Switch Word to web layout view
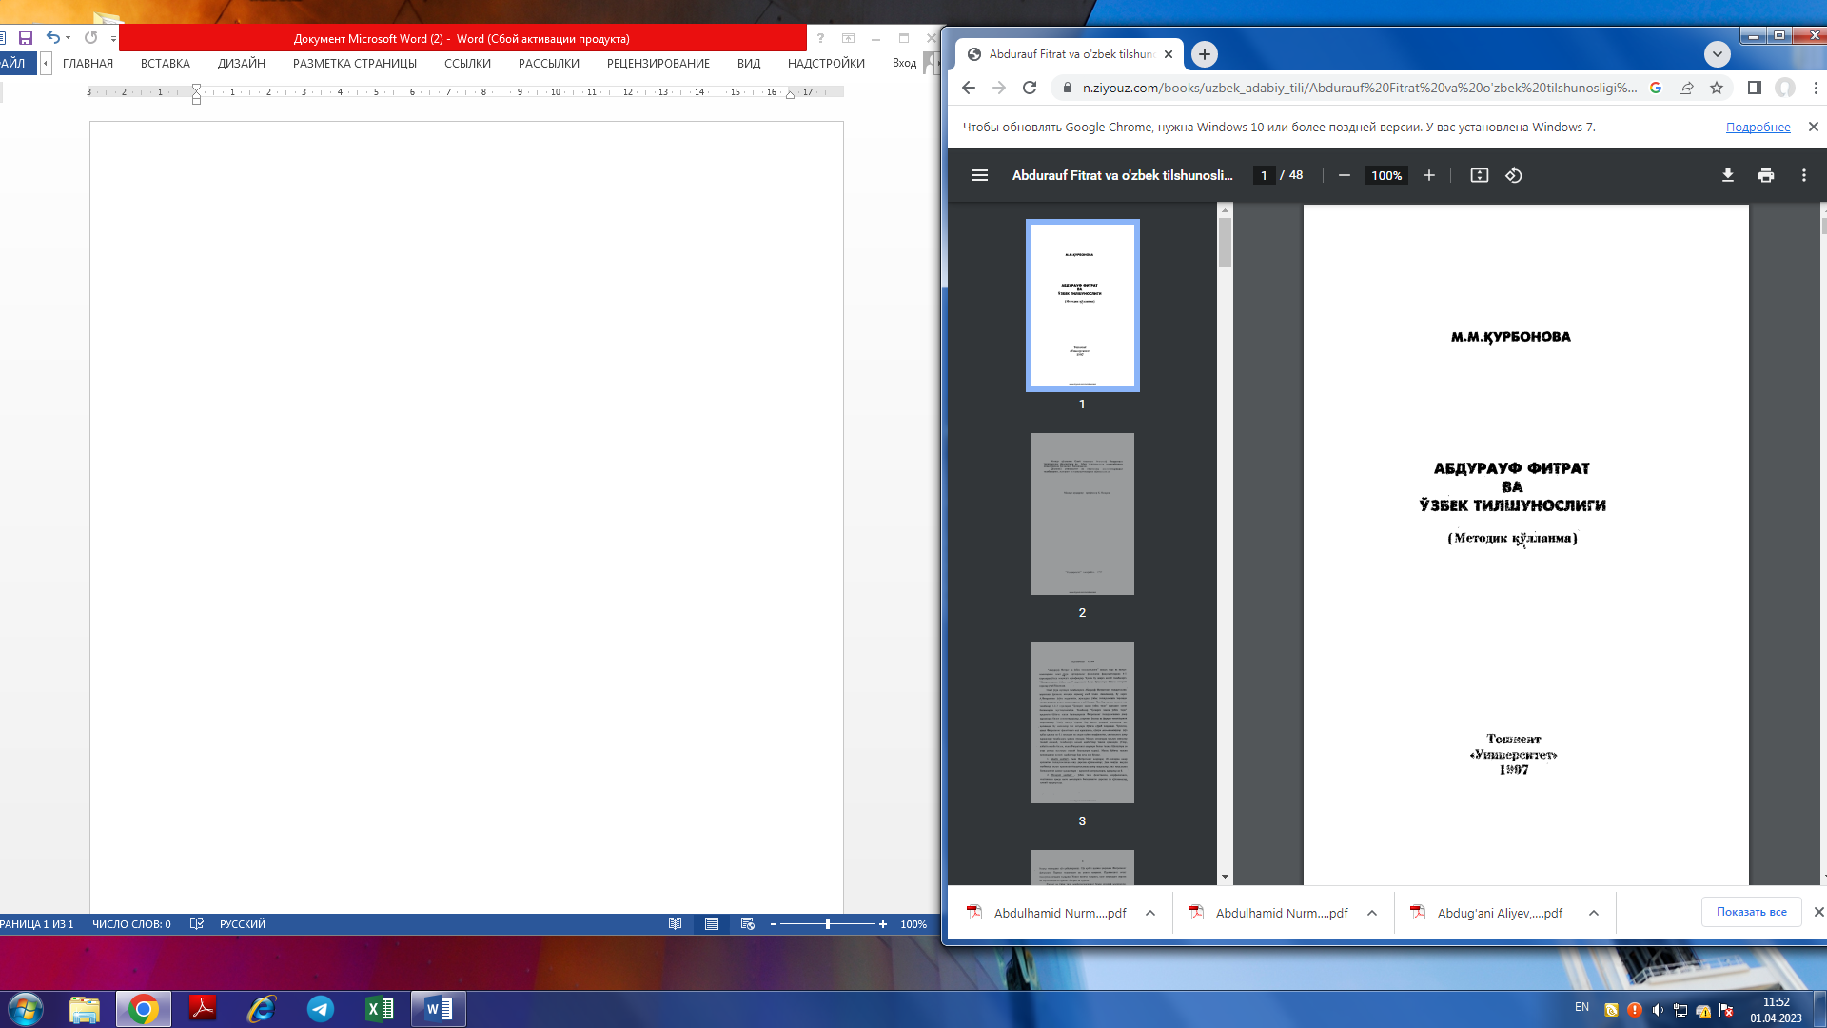 pos(747,924)
